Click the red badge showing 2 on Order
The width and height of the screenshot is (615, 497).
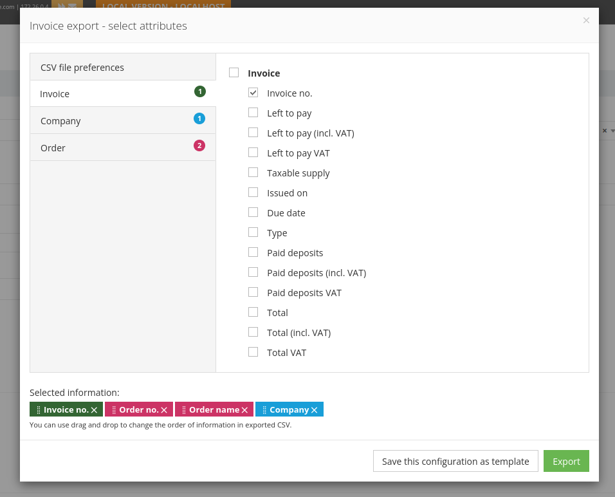(199, 145)
